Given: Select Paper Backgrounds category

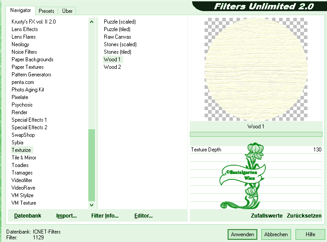Looking at the screenshot, I should 32,60.
